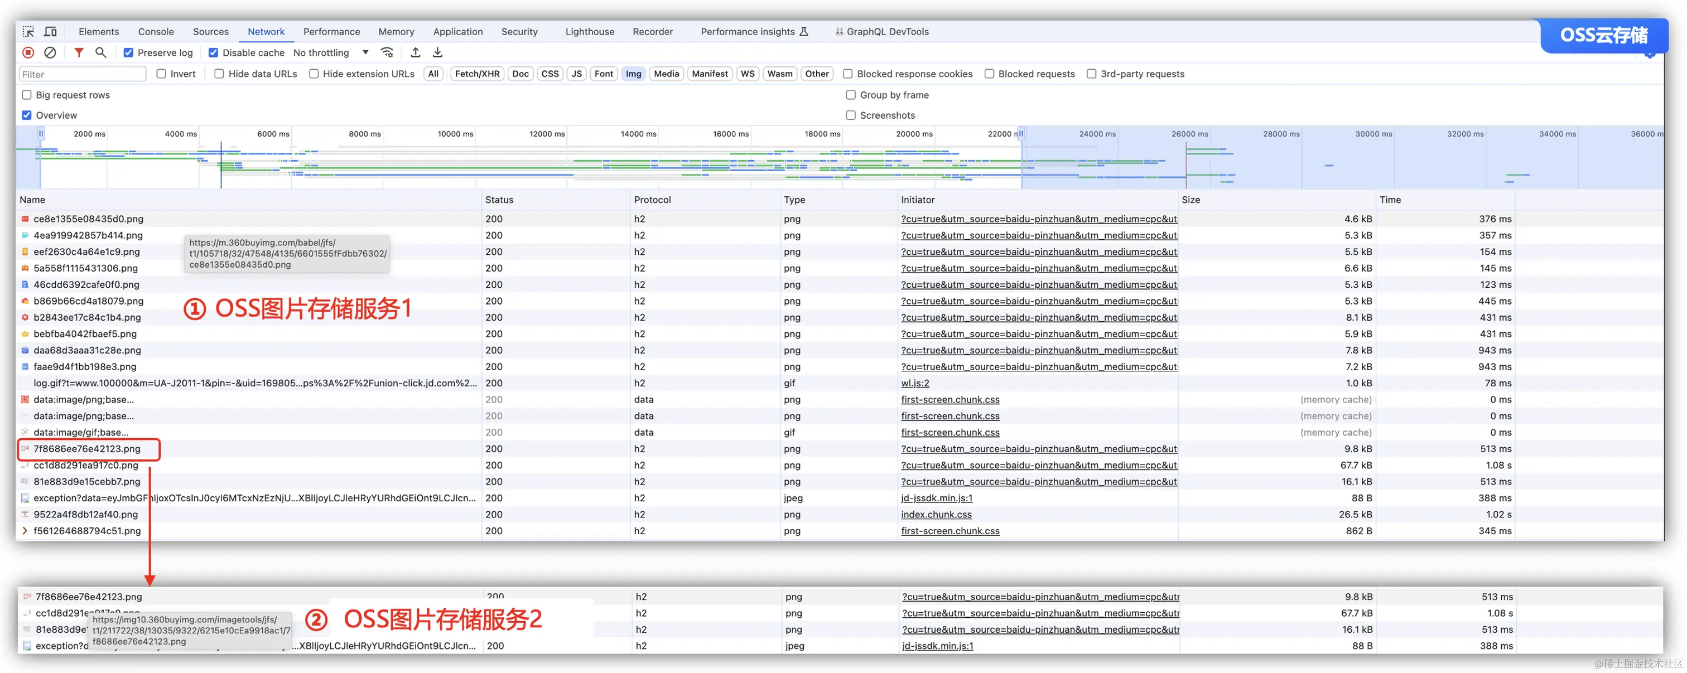The height and width of the screenshot is (673, 1687).
Task: Enable Group by frame
Action: [851, 95]
